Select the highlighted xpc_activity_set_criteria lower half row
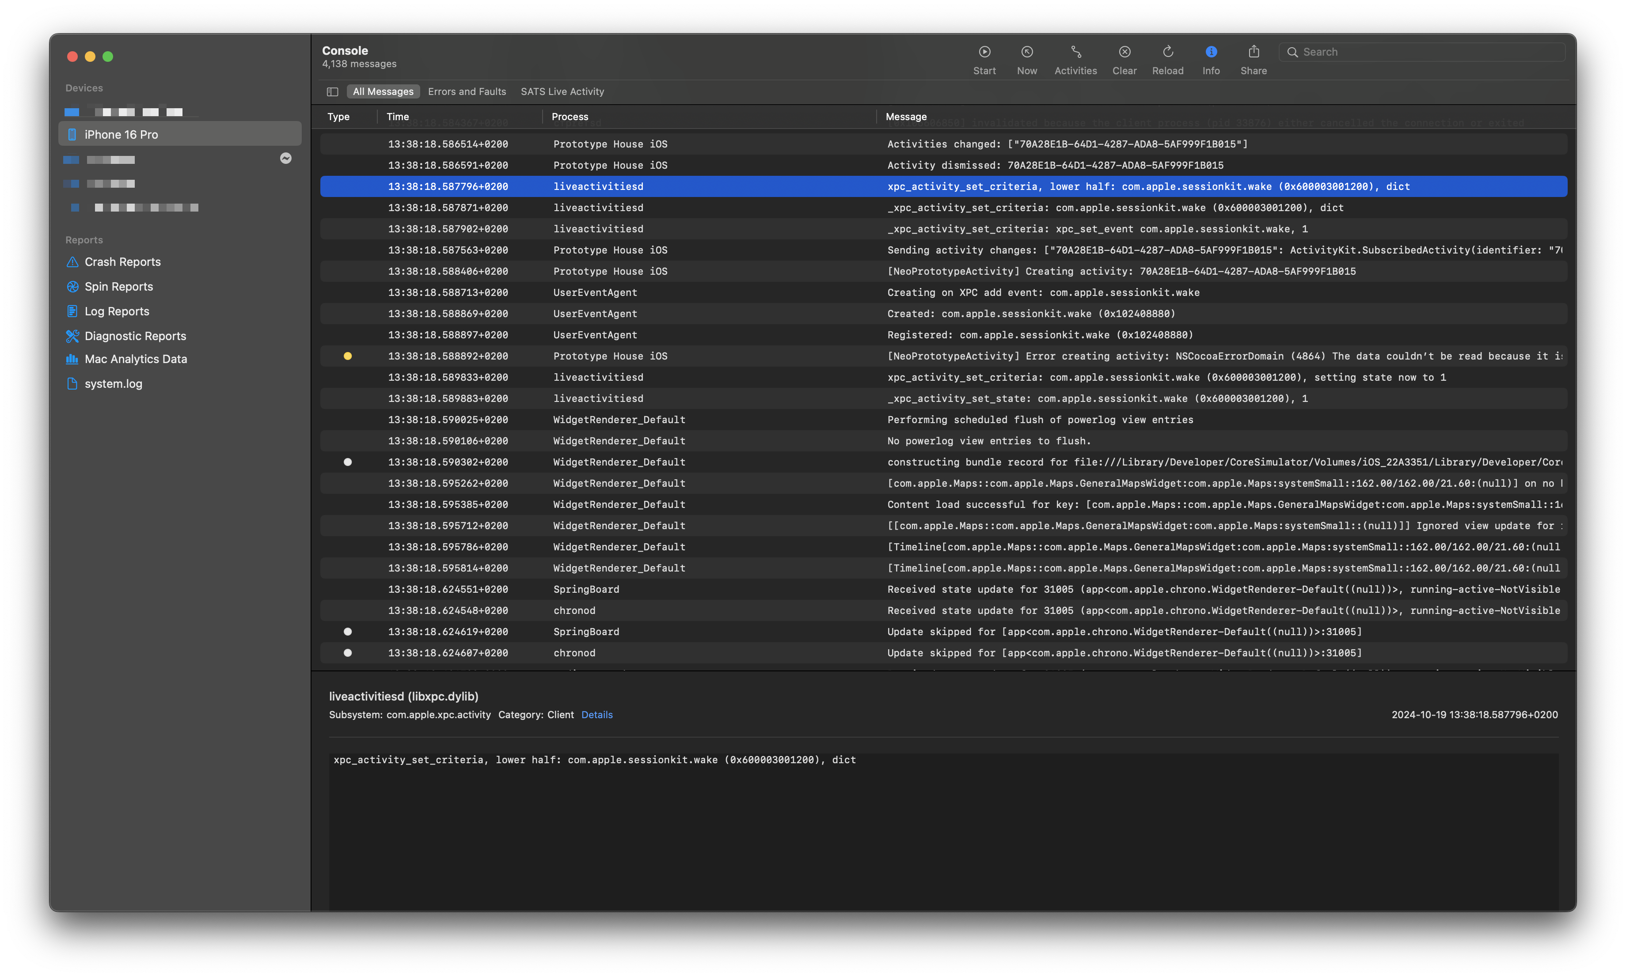 pos(943,186)
